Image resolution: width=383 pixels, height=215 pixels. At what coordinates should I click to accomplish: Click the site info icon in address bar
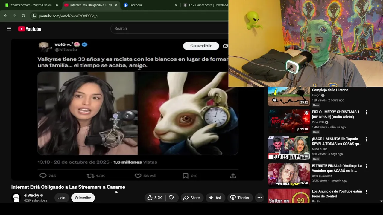pyautogui.click(x=34, y=16)
